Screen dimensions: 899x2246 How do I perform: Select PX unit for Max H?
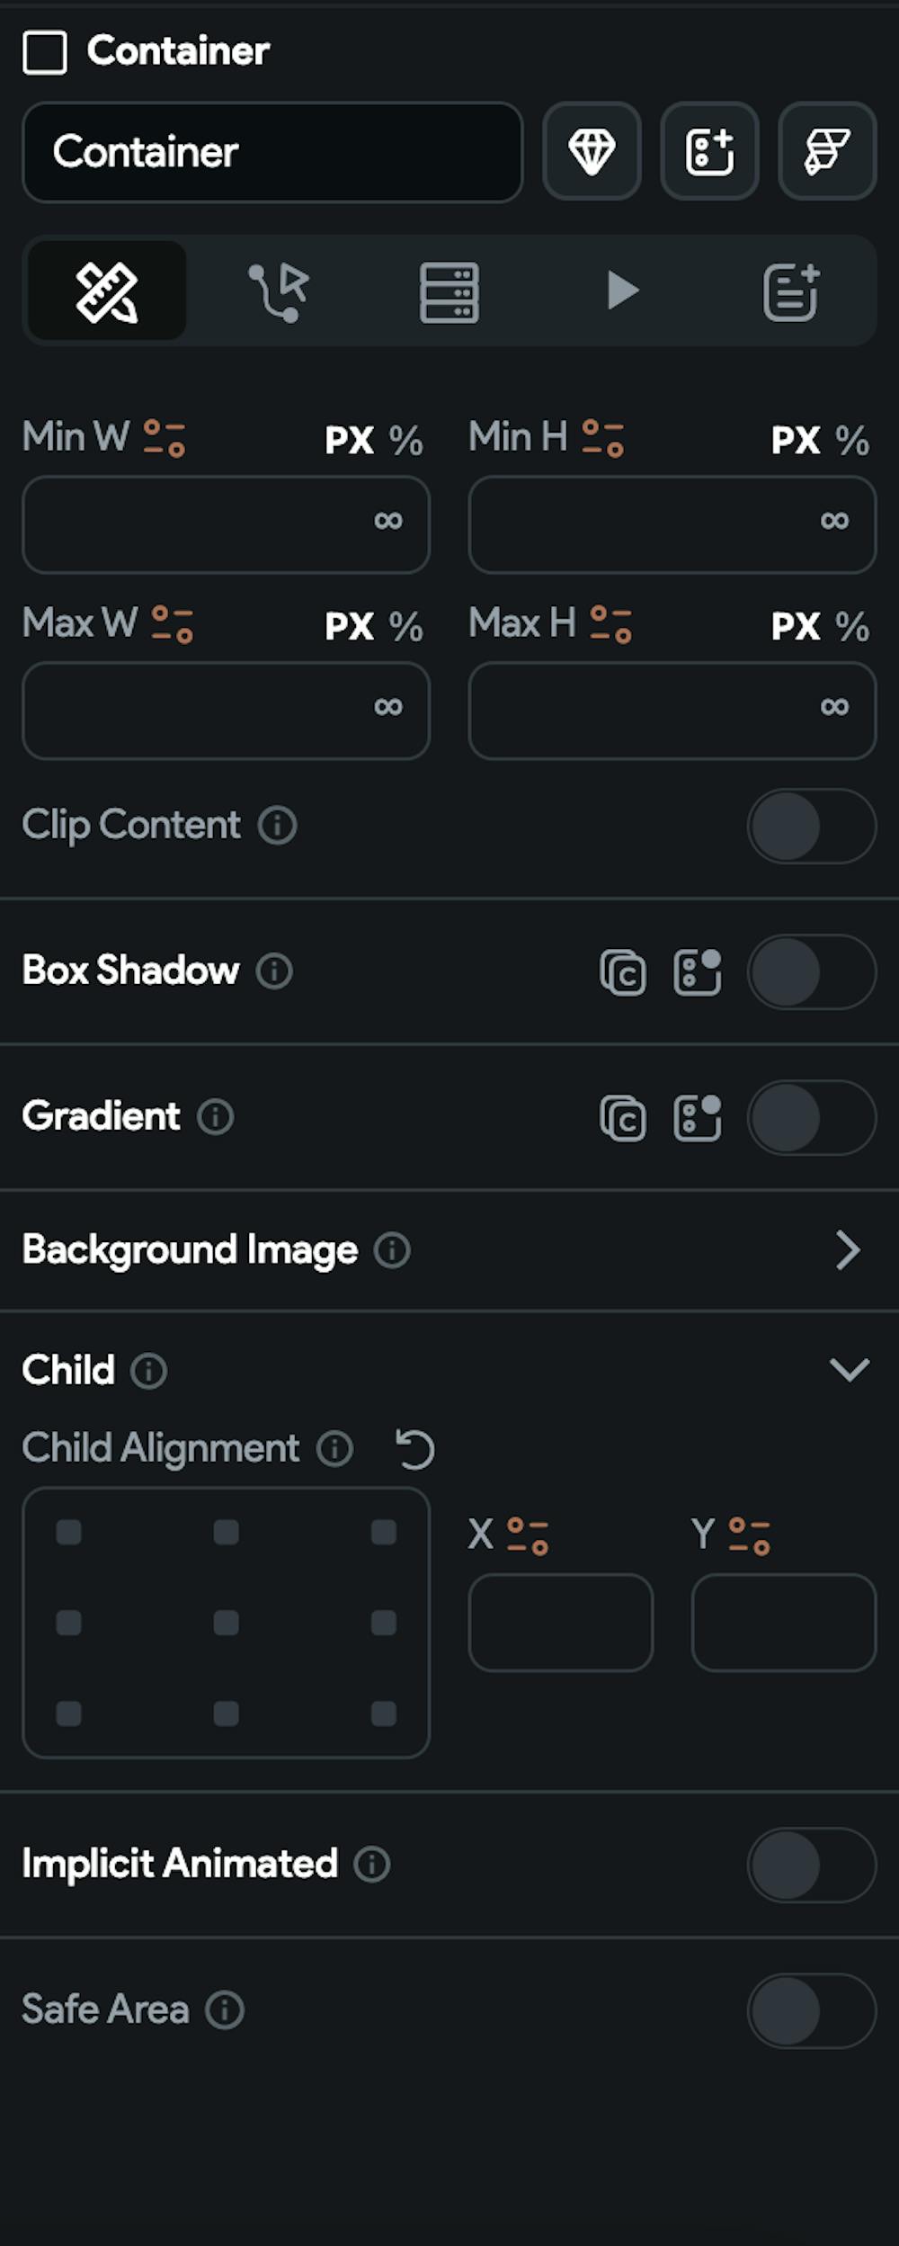coord(796,627)
